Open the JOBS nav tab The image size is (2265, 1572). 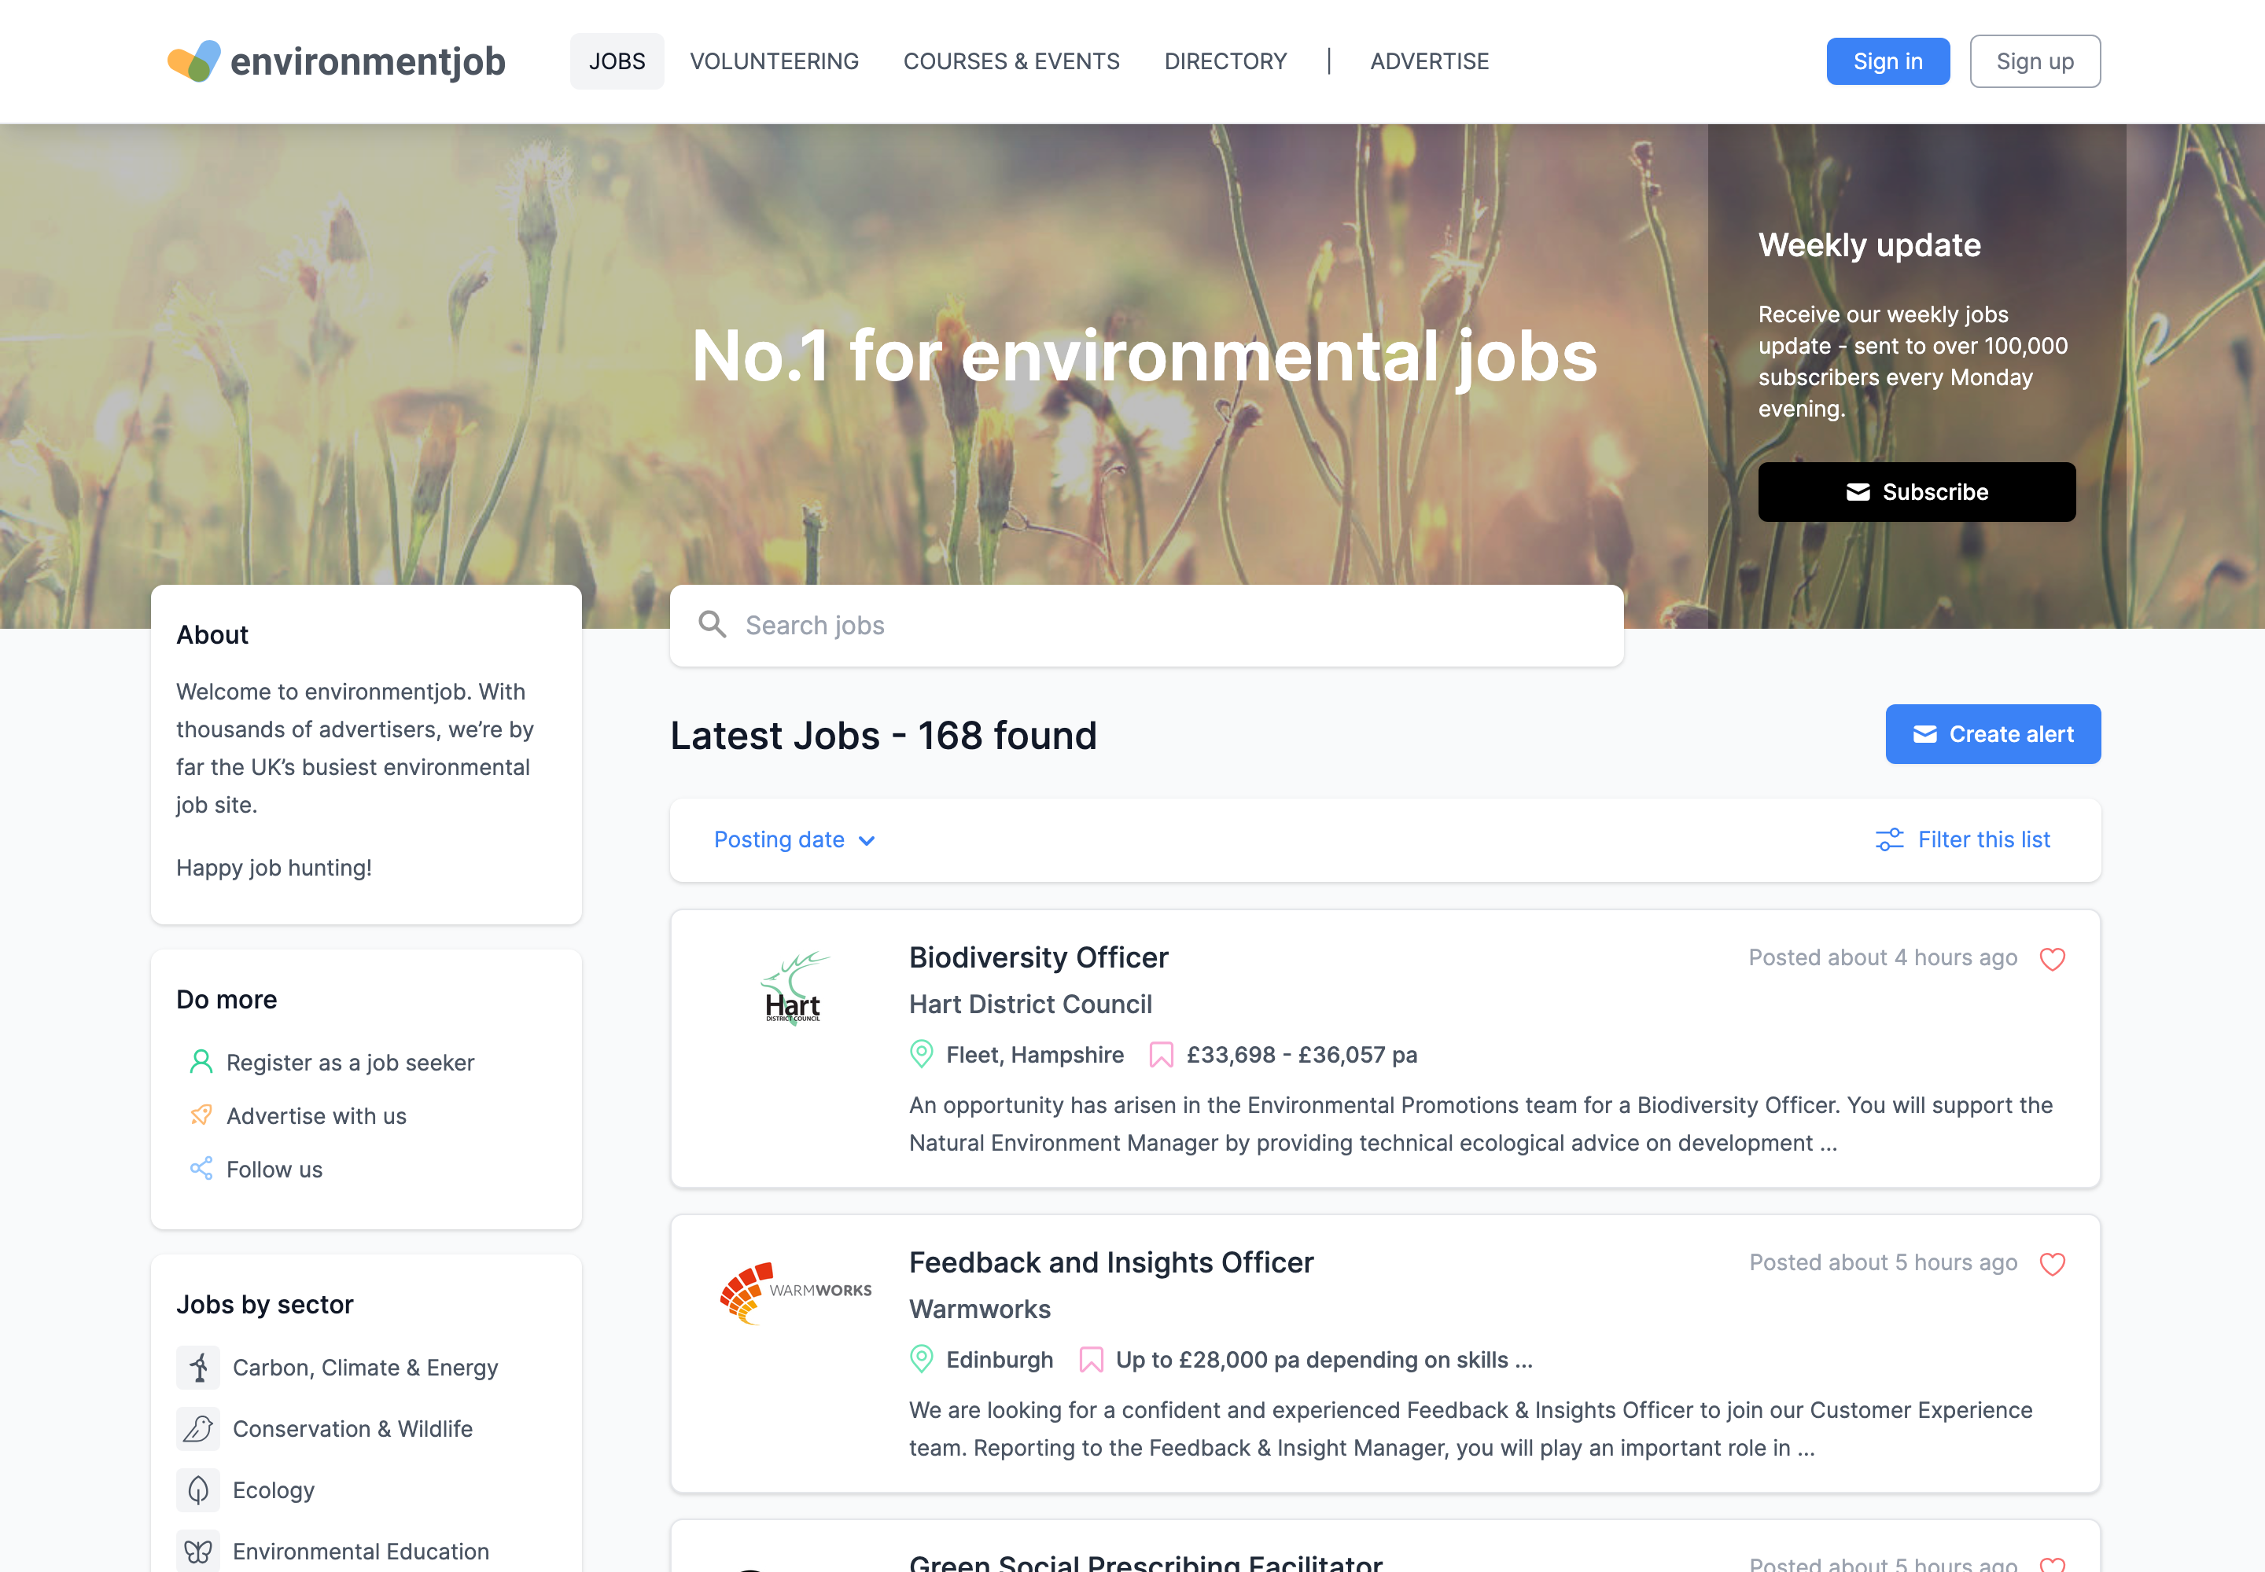(617, 61)
